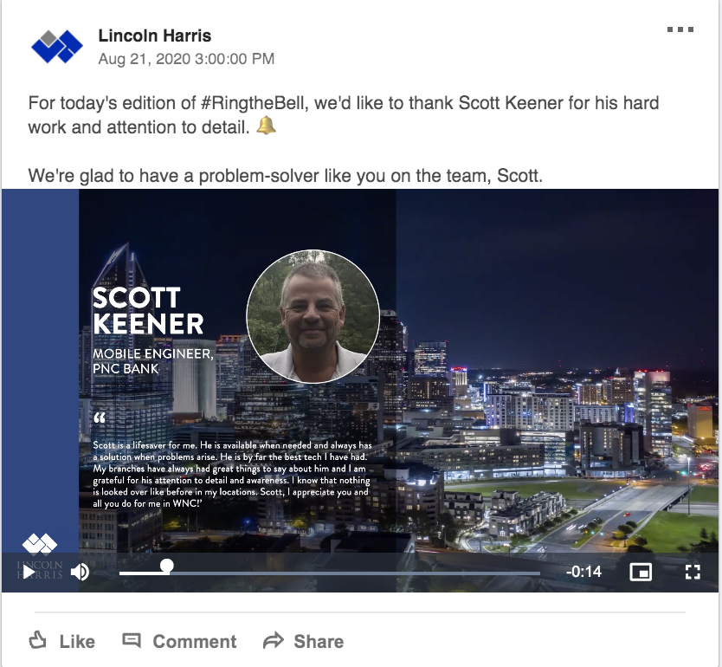Image resolution: width=722 pixels, height=667 pixels.
Task: Open the #RingtheBell hashtag link
Action: 255,103
